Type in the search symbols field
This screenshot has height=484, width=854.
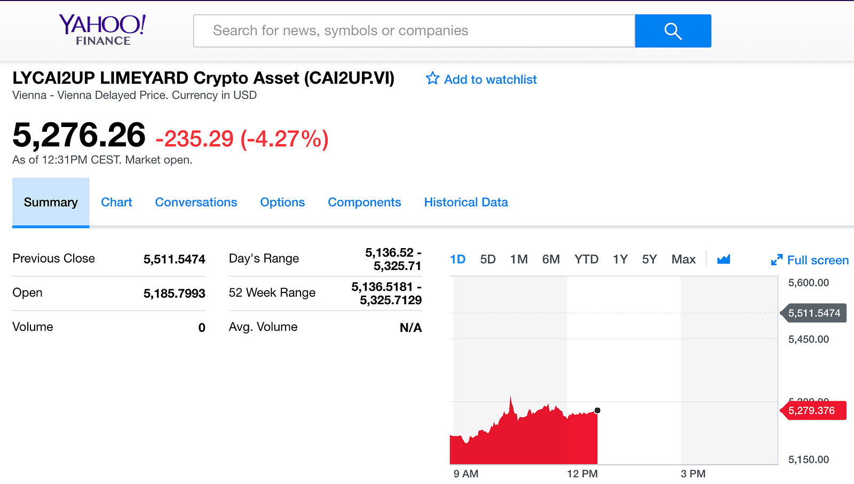coord(414,31)
